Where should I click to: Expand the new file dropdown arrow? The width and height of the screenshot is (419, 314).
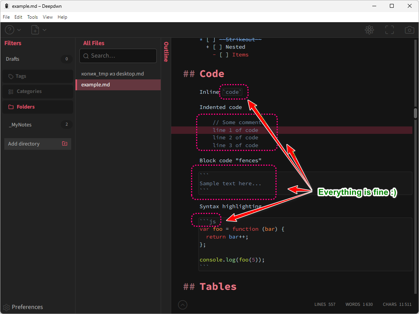click(44, 30)
